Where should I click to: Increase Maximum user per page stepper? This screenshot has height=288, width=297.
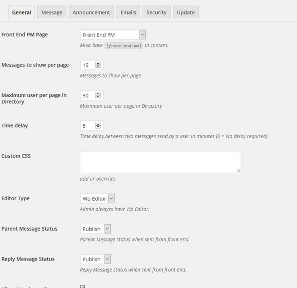click(98, 94)
